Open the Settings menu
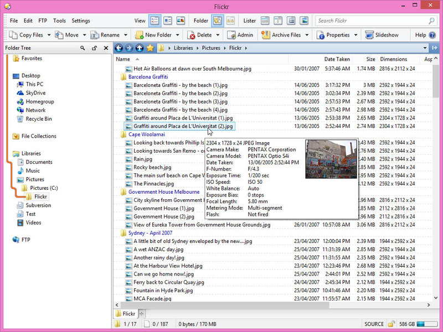The width and height of the screenshot is (443, 332). pyautogui.click(x=80, y=20)
